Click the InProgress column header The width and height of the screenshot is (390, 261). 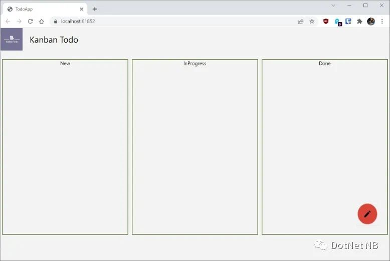point(195,64)
